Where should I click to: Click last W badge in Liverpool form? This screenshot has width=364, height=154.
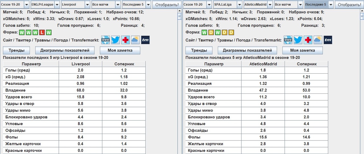point(49,32)
